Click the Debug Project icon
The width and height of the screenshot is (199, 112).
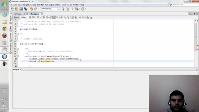[77, 9]
